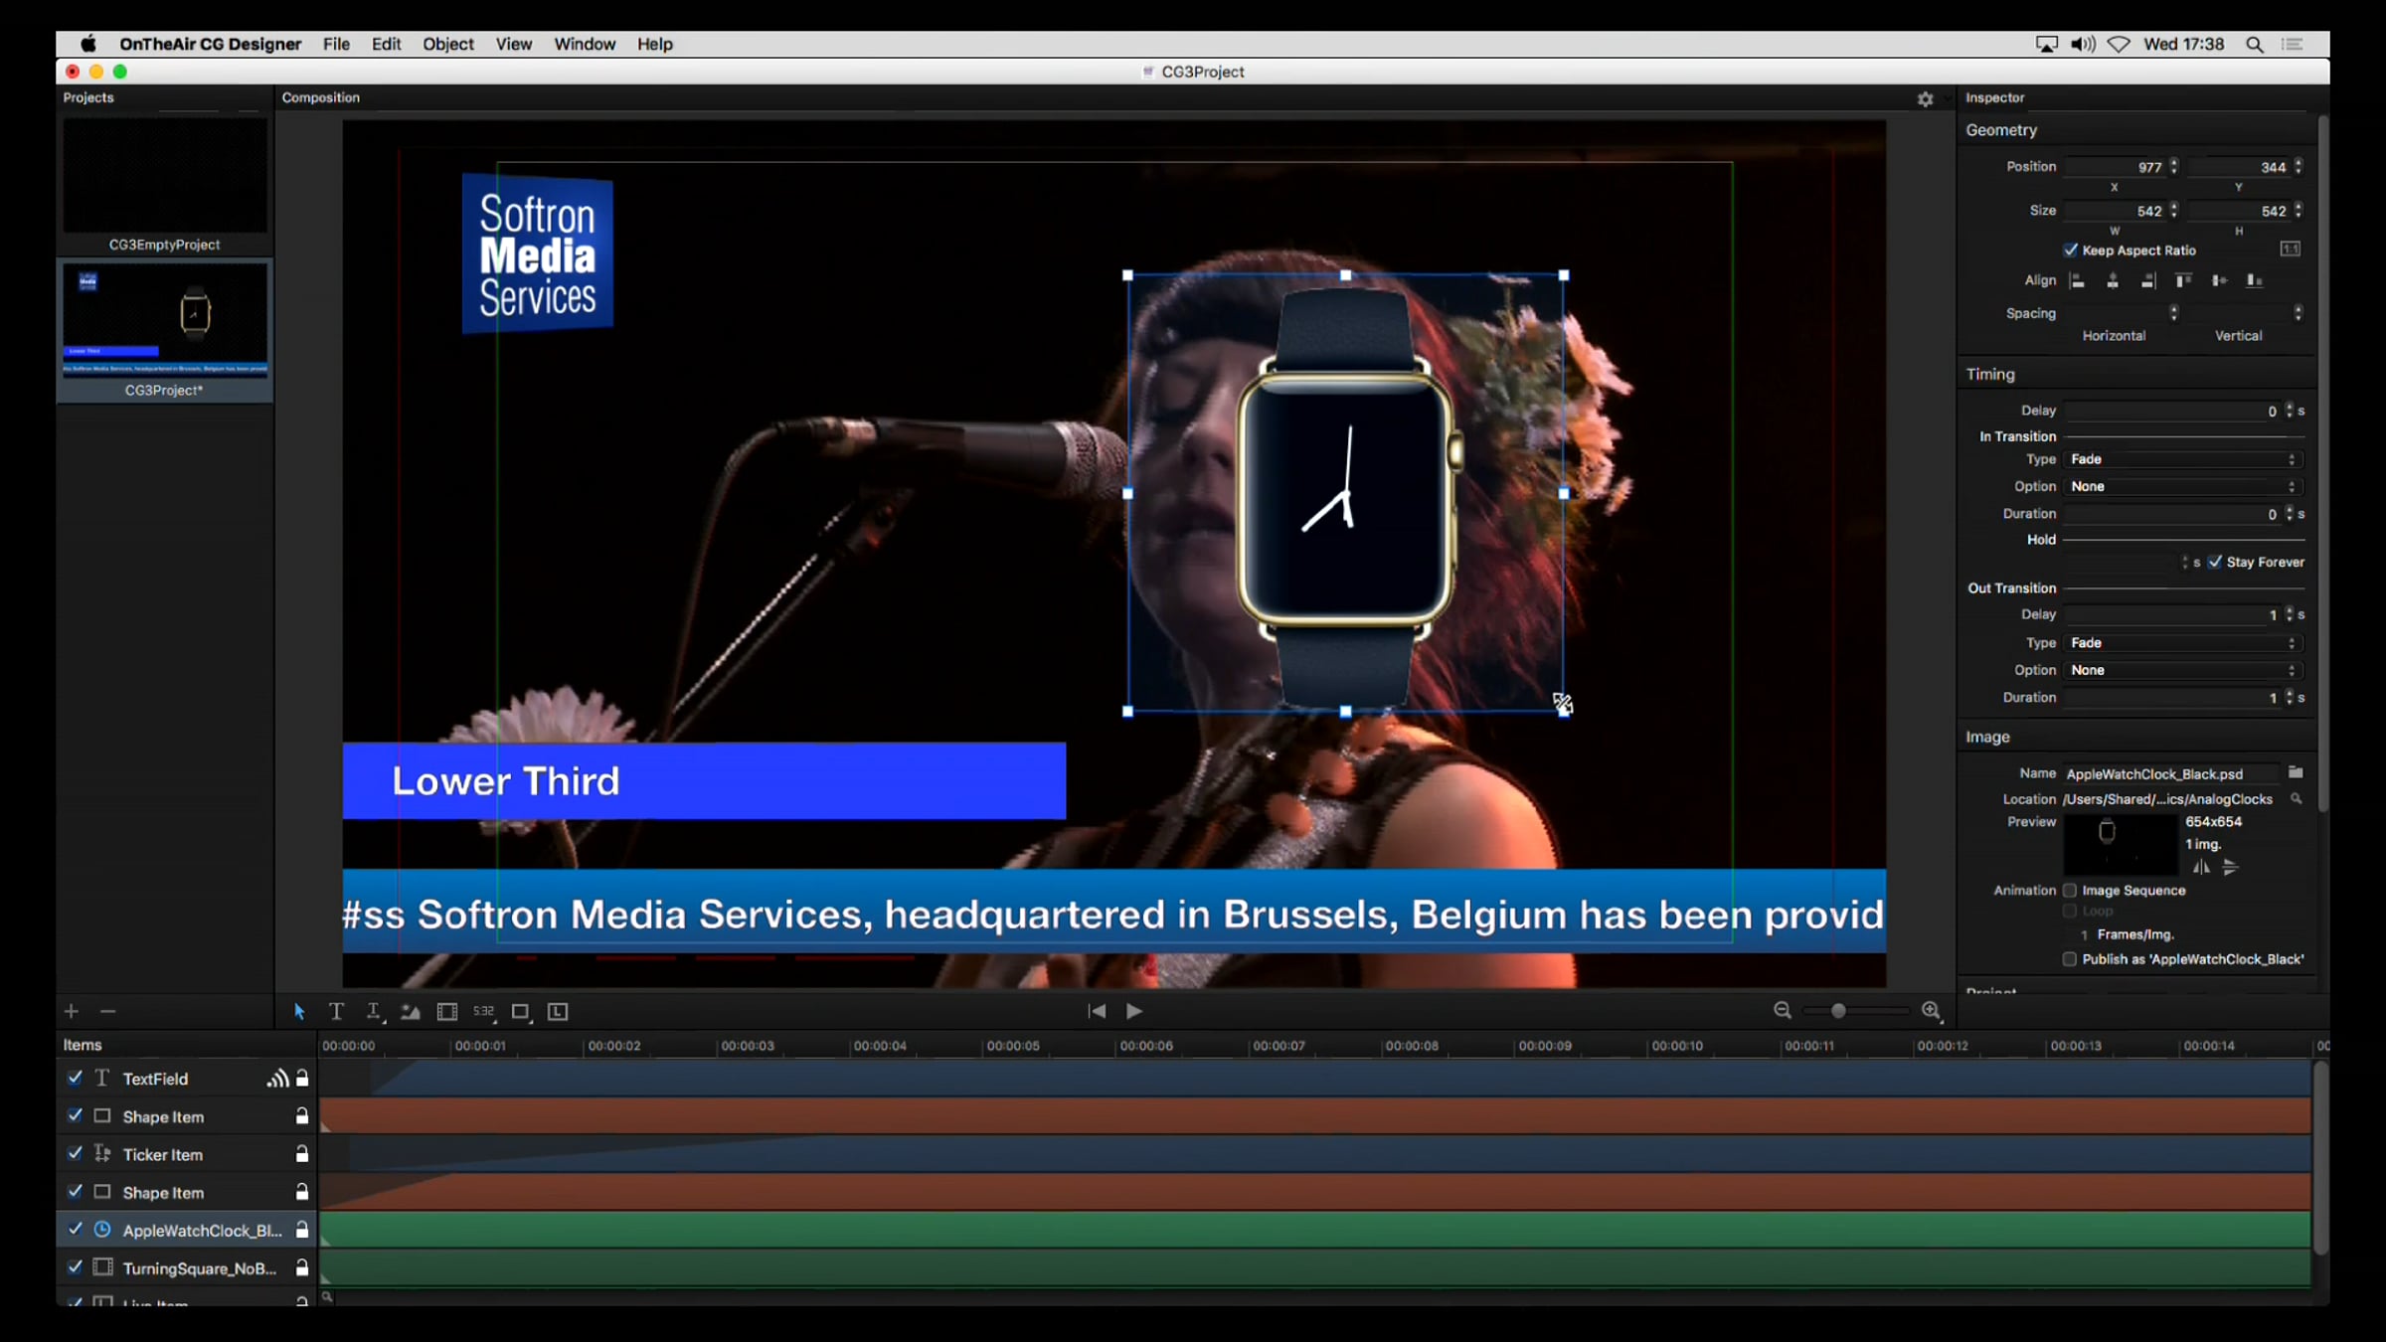Toggle lock on AppleWatchClock item

[302, 1230]
